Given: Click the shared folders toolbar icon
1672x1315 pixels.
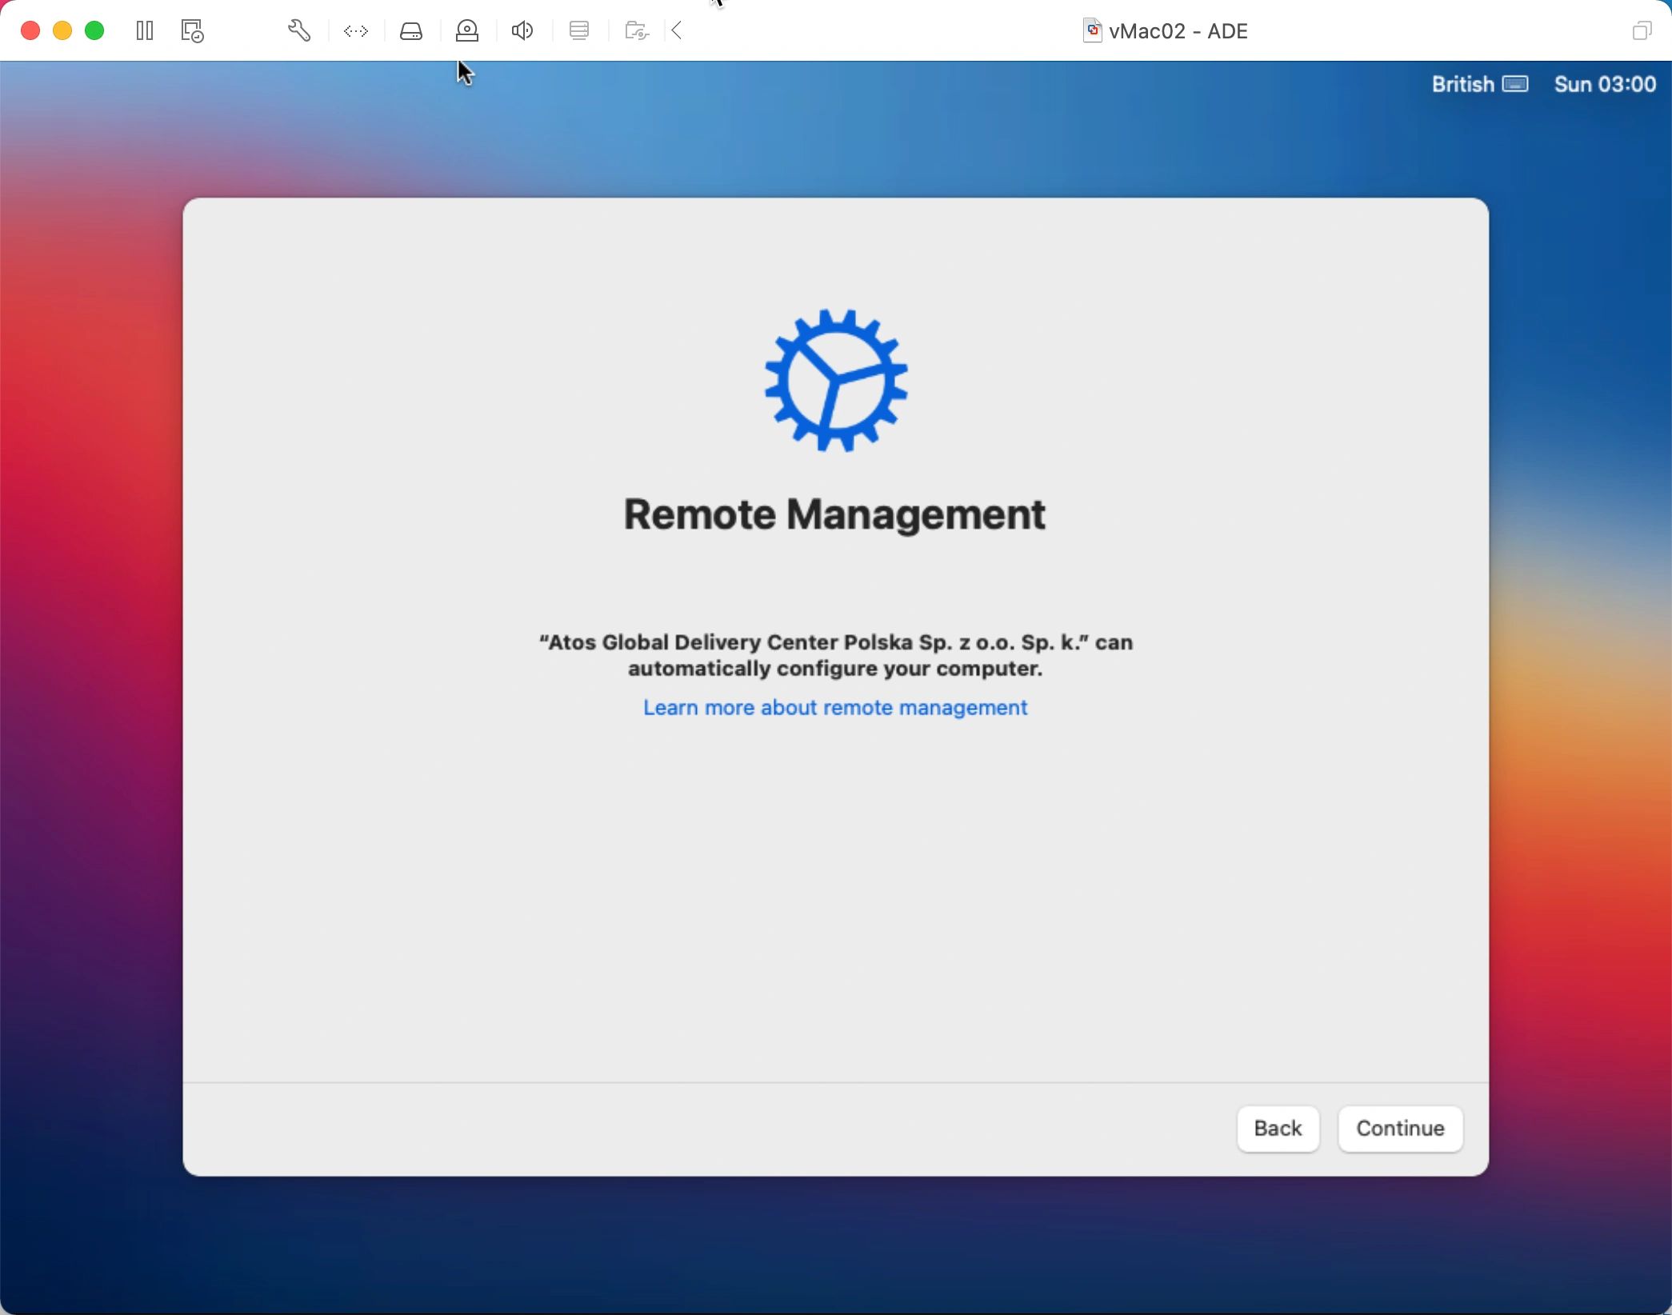Looking at the screenshot, I should 637,31.
